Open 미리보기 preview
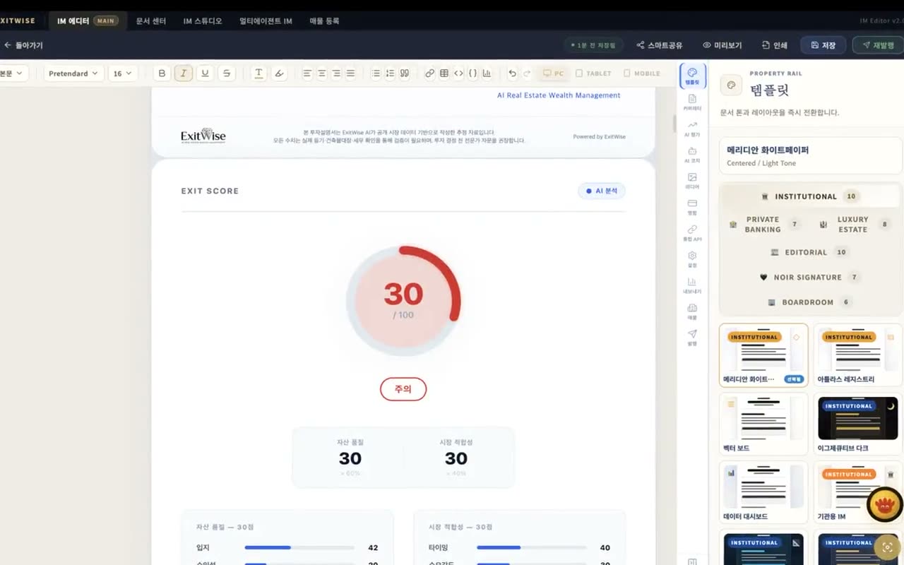The image size is (904, 565). 722,45
